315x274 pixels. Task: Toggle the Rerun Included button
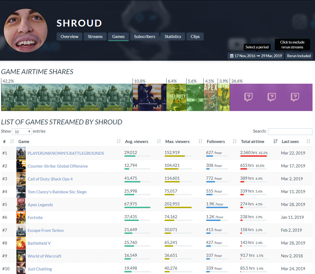[299, 56]
